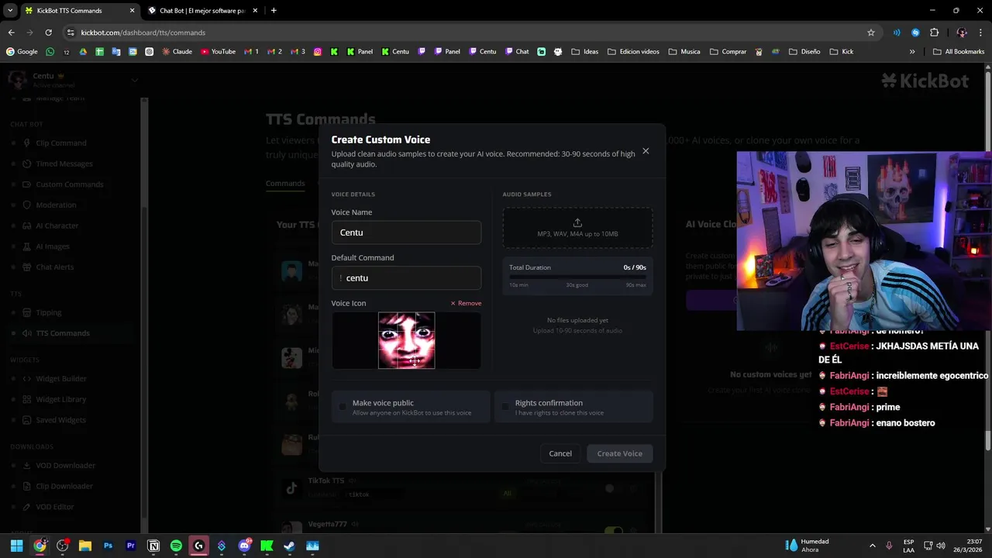The image size is (992, 558).
Task: Go back to the previous page
Action: [11, 33]
